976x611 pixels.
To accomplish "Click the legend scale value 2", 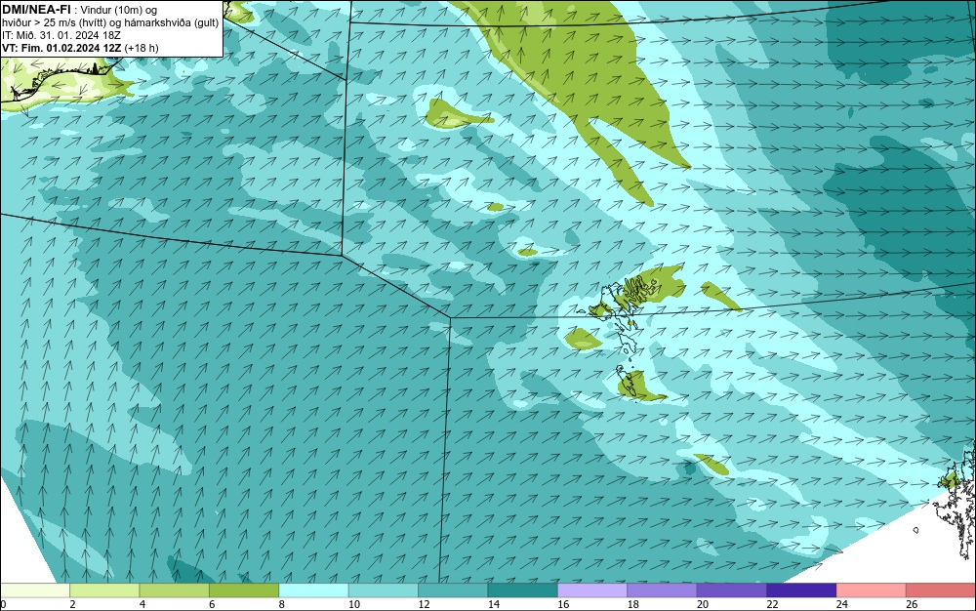I will 72,604.
